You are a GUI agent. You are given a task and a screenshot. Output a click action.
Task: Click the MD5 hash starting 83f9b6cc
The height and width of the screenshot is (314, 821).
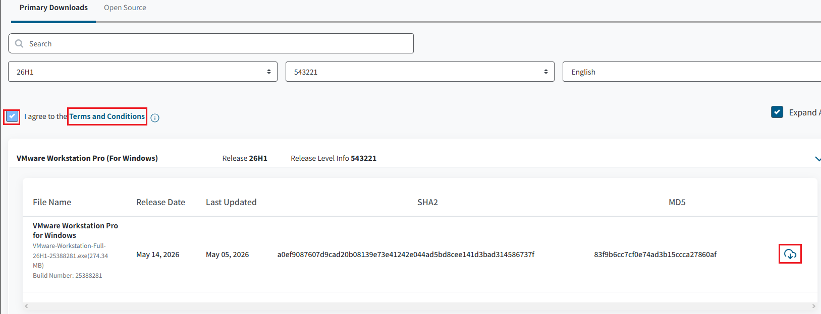point(655,255)
